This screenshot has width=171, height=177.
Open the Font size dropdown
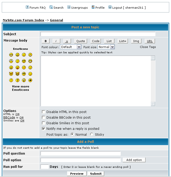pyautogui.click(x=113, y=47)
